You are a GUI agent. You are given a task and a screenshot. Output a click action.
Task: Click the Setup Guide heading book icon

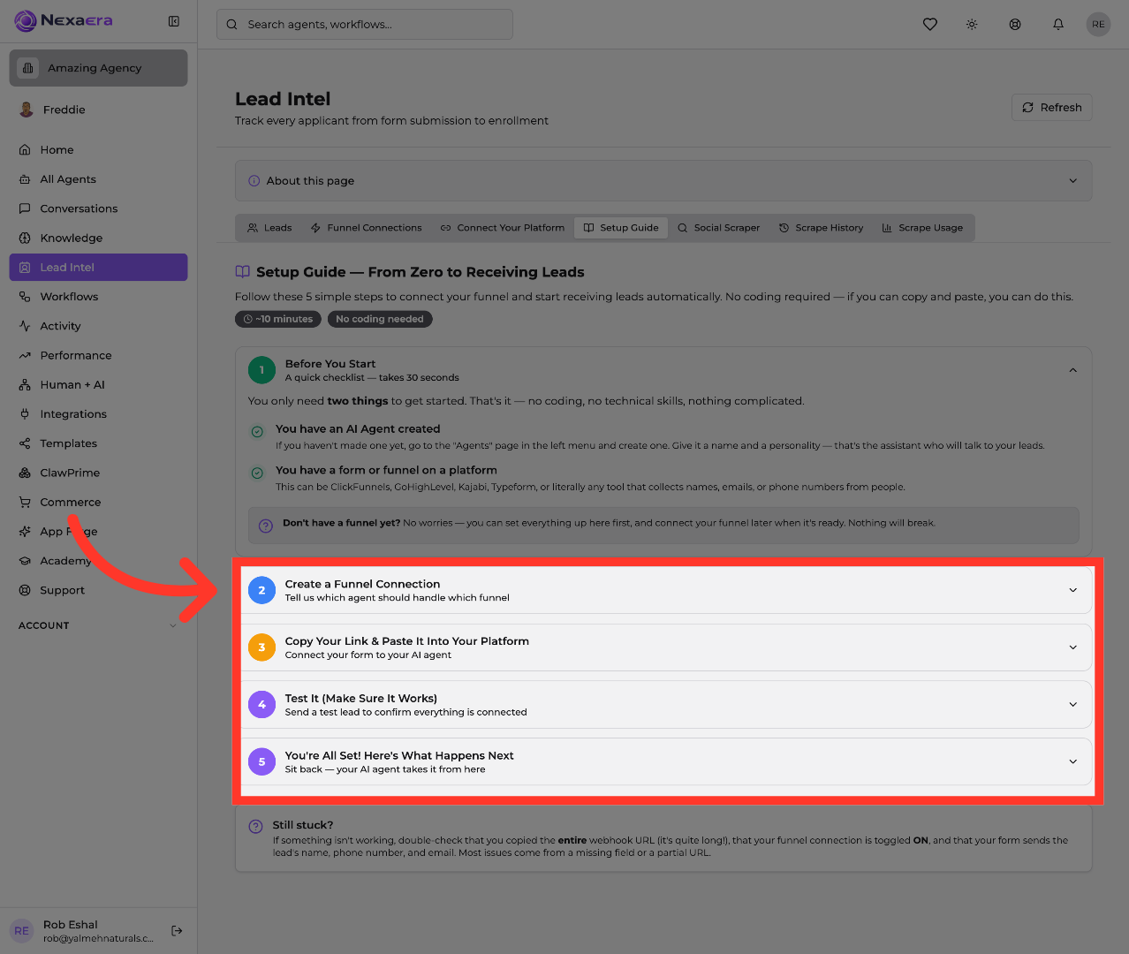pyautogui.click(x=242, y=272)
